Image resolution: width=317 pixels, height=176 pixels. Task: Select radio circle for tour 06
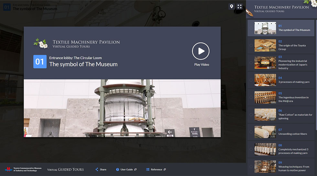[251, 115]
